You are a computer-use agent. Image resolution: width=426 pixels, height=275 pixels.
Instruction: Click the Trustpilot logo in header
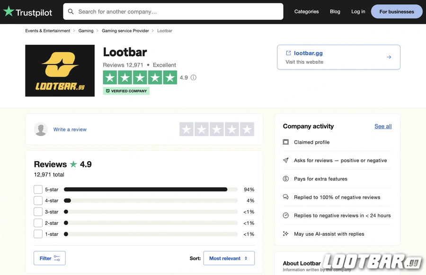coord(28,12)
